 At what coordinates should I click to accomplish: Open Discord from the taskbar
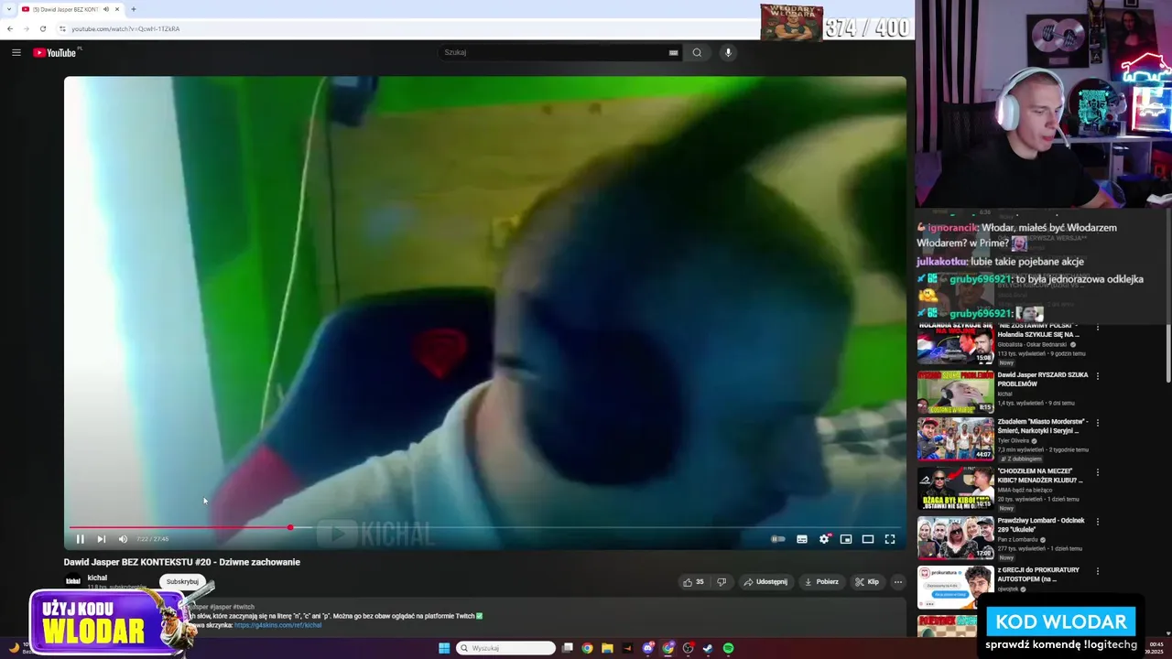coord(648,648)
